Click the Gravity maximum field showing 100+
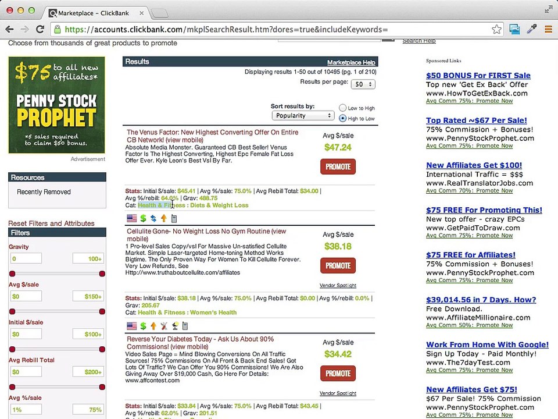Screen dimensions: 558x419 tap(88, 258)
